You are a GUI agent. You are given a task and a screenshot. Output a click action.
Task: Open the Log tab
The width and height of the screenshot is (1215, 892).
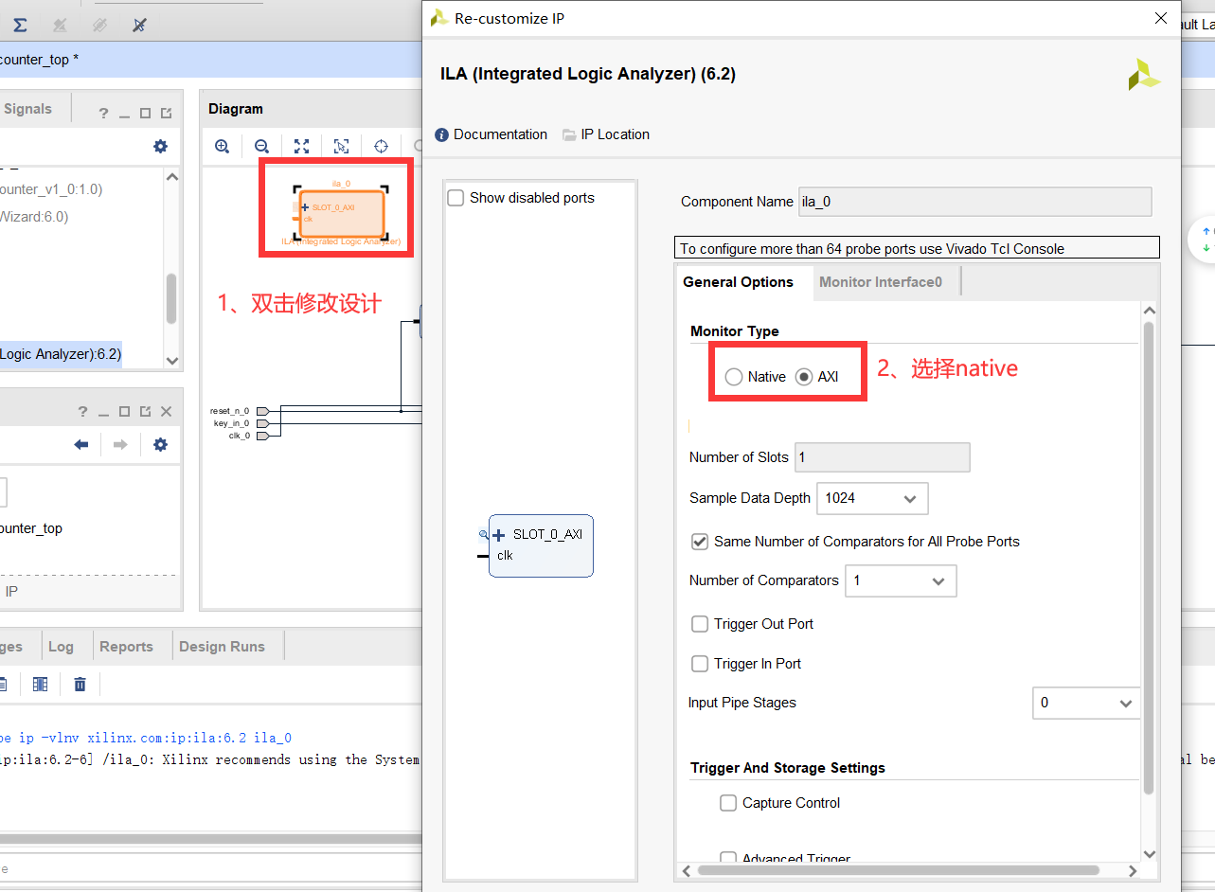[61, 647]
